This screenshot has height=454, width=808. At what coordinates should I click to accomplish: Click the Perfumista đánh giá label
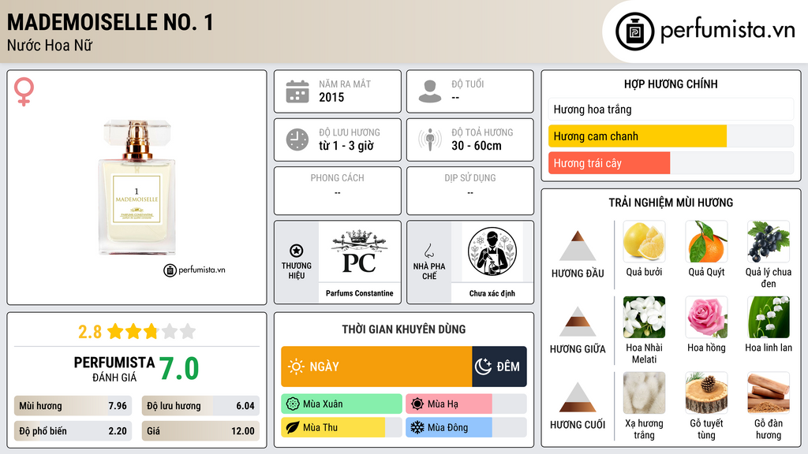click(114, 369)
